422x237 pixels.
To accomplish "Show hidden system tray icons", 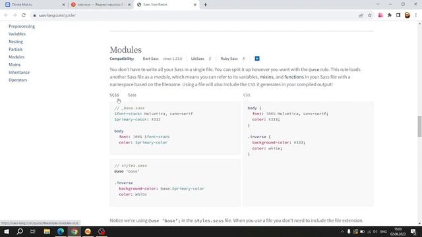I will click(342, 232).
